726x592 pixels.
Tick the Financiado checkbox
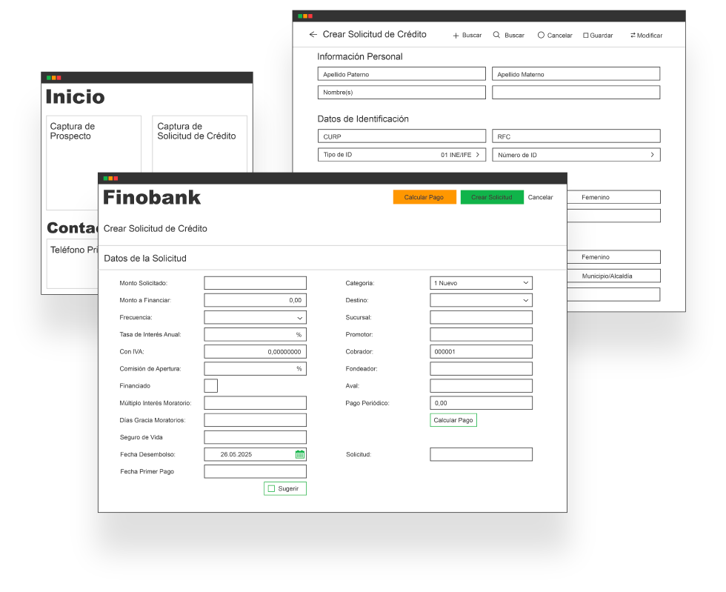[210, 385]
